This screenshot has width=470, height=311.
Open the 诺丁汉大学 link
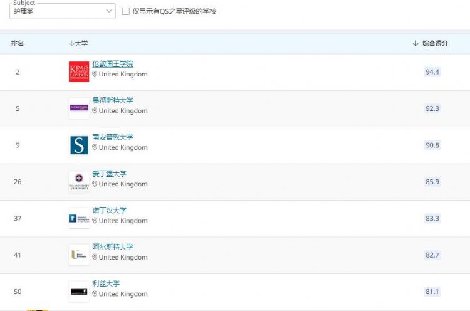[x=110, y=210]
